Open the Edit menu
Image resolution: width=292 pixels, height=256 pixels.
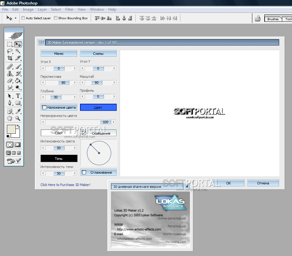pyautogui.click(x=15, y=9)
